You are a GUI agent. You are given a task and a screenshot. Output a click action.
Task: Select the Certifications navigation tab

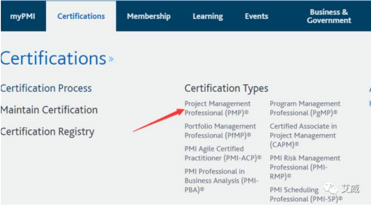coord(81,16)
